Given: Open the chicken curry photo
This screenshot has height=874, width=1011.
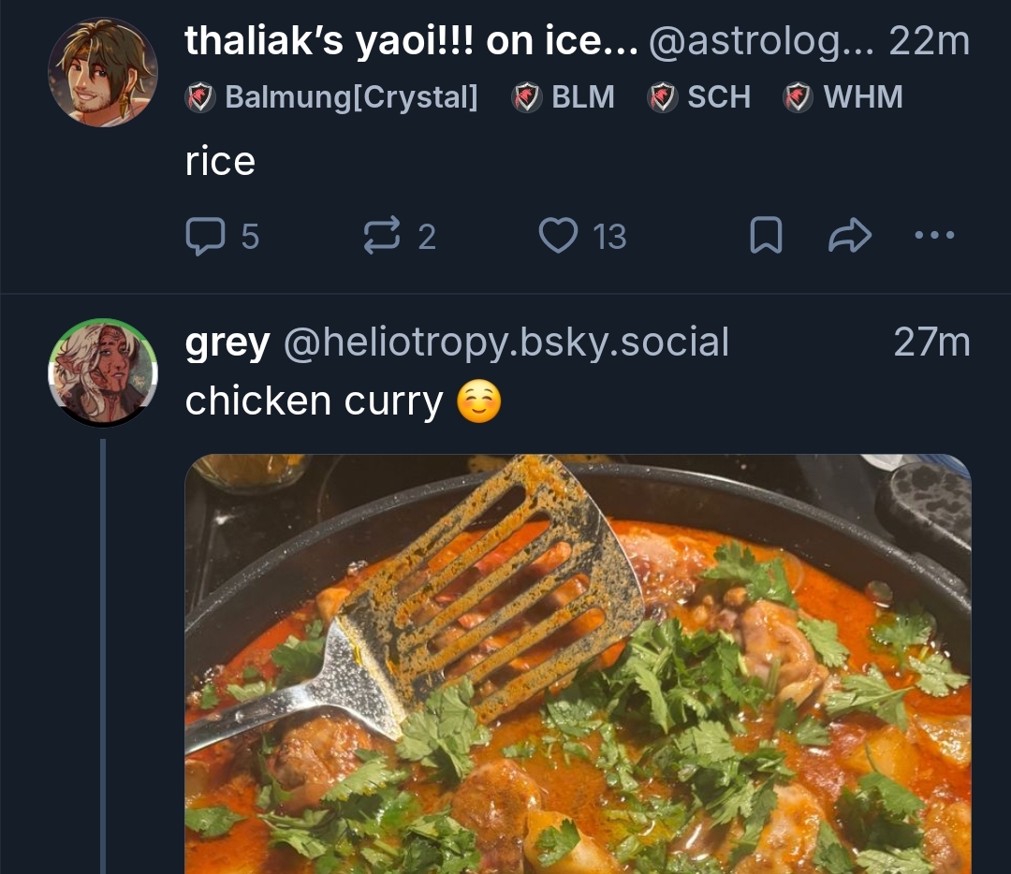Looking at the screenshot, I should coord(578,664).
